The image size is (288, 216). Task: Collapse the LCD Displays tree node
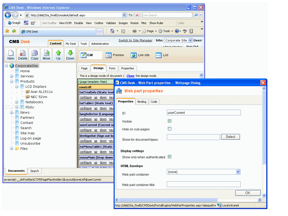click(x=17, y=86)
